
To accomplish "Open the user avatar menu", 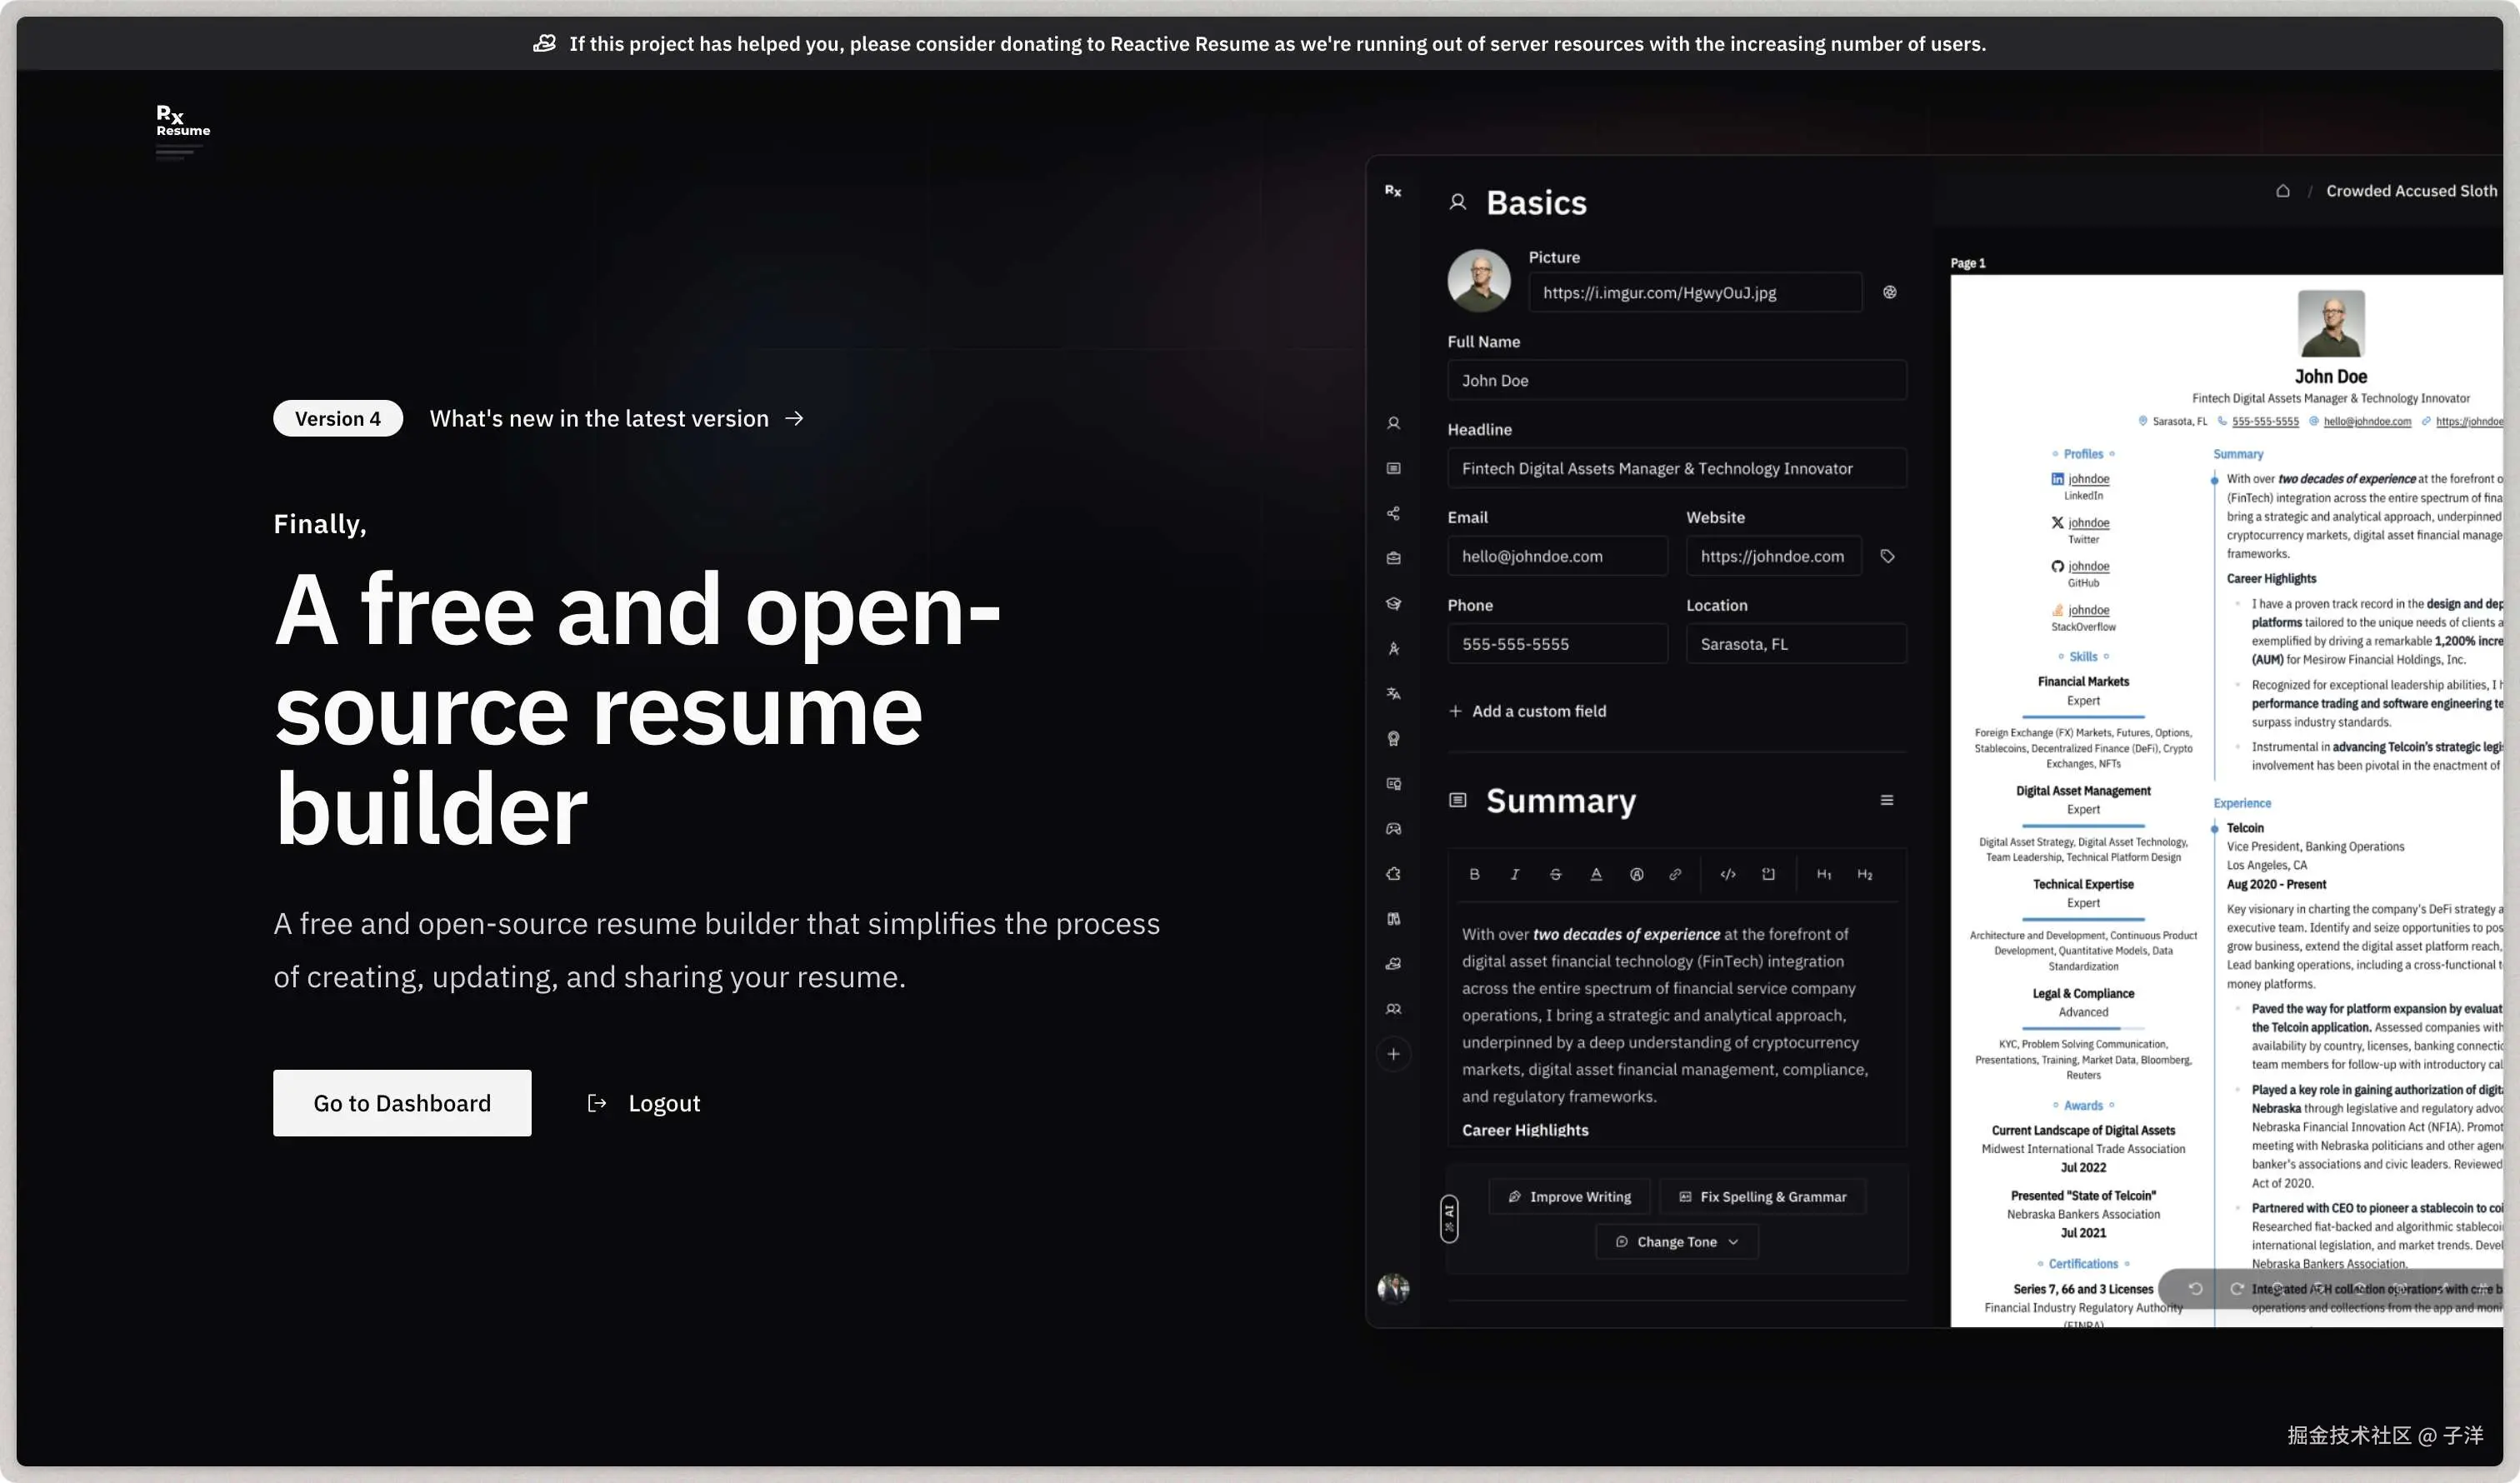I will click(1393, 1288).
